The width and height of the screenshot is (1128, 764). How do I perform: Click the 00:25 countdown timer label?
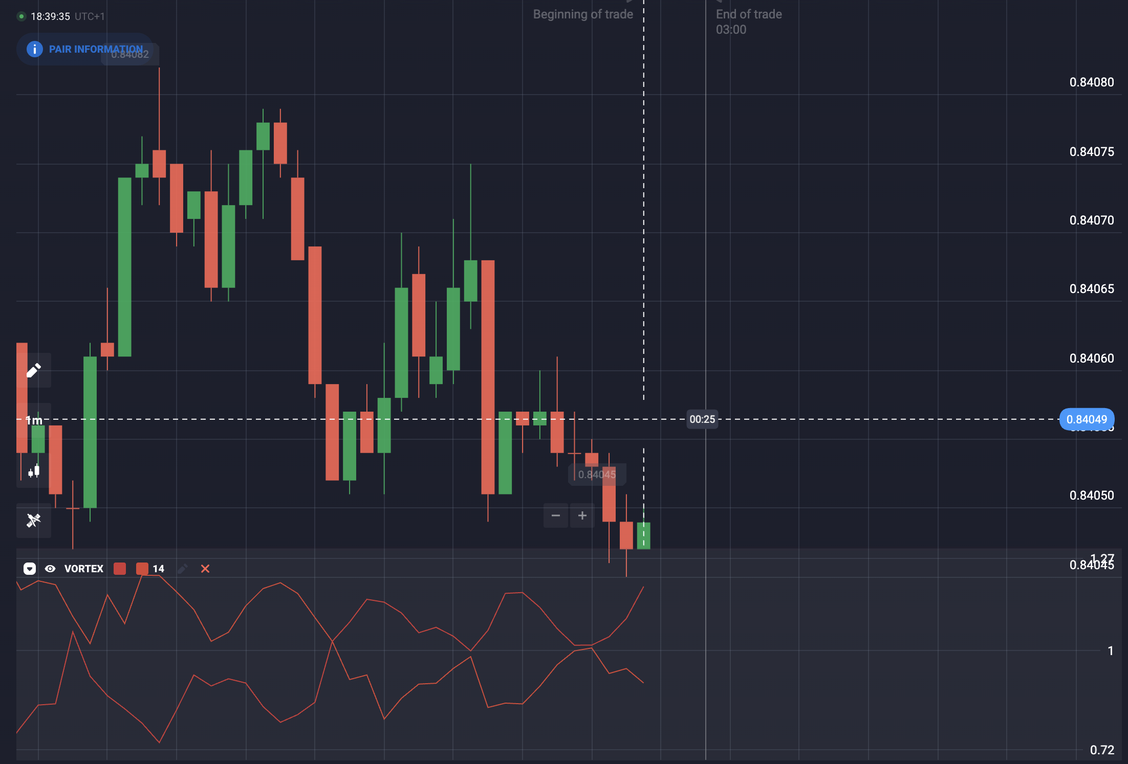tap(702, 419)
